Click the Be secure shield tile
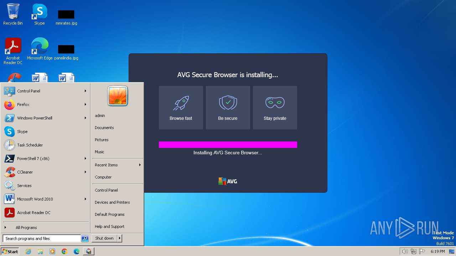456x256 pixels. (228, 108)
